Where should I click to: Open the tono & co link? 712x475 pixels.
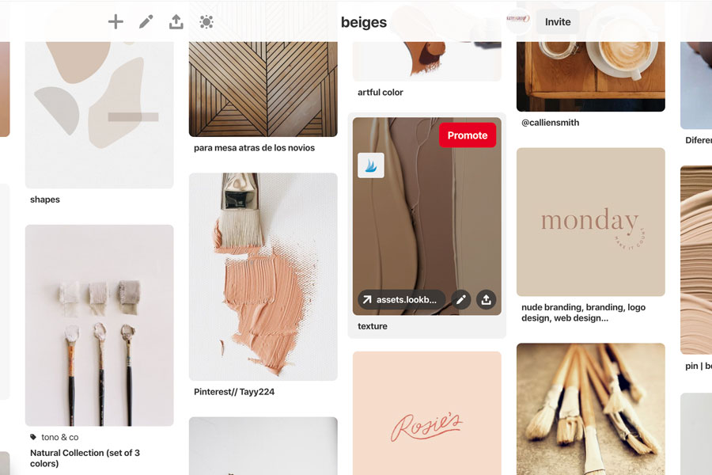coord(60,437)
